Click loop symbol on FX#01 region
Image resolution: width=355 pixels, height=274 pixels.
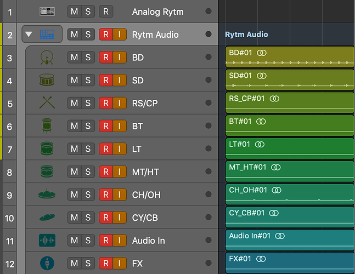click(x=261, y=259)
